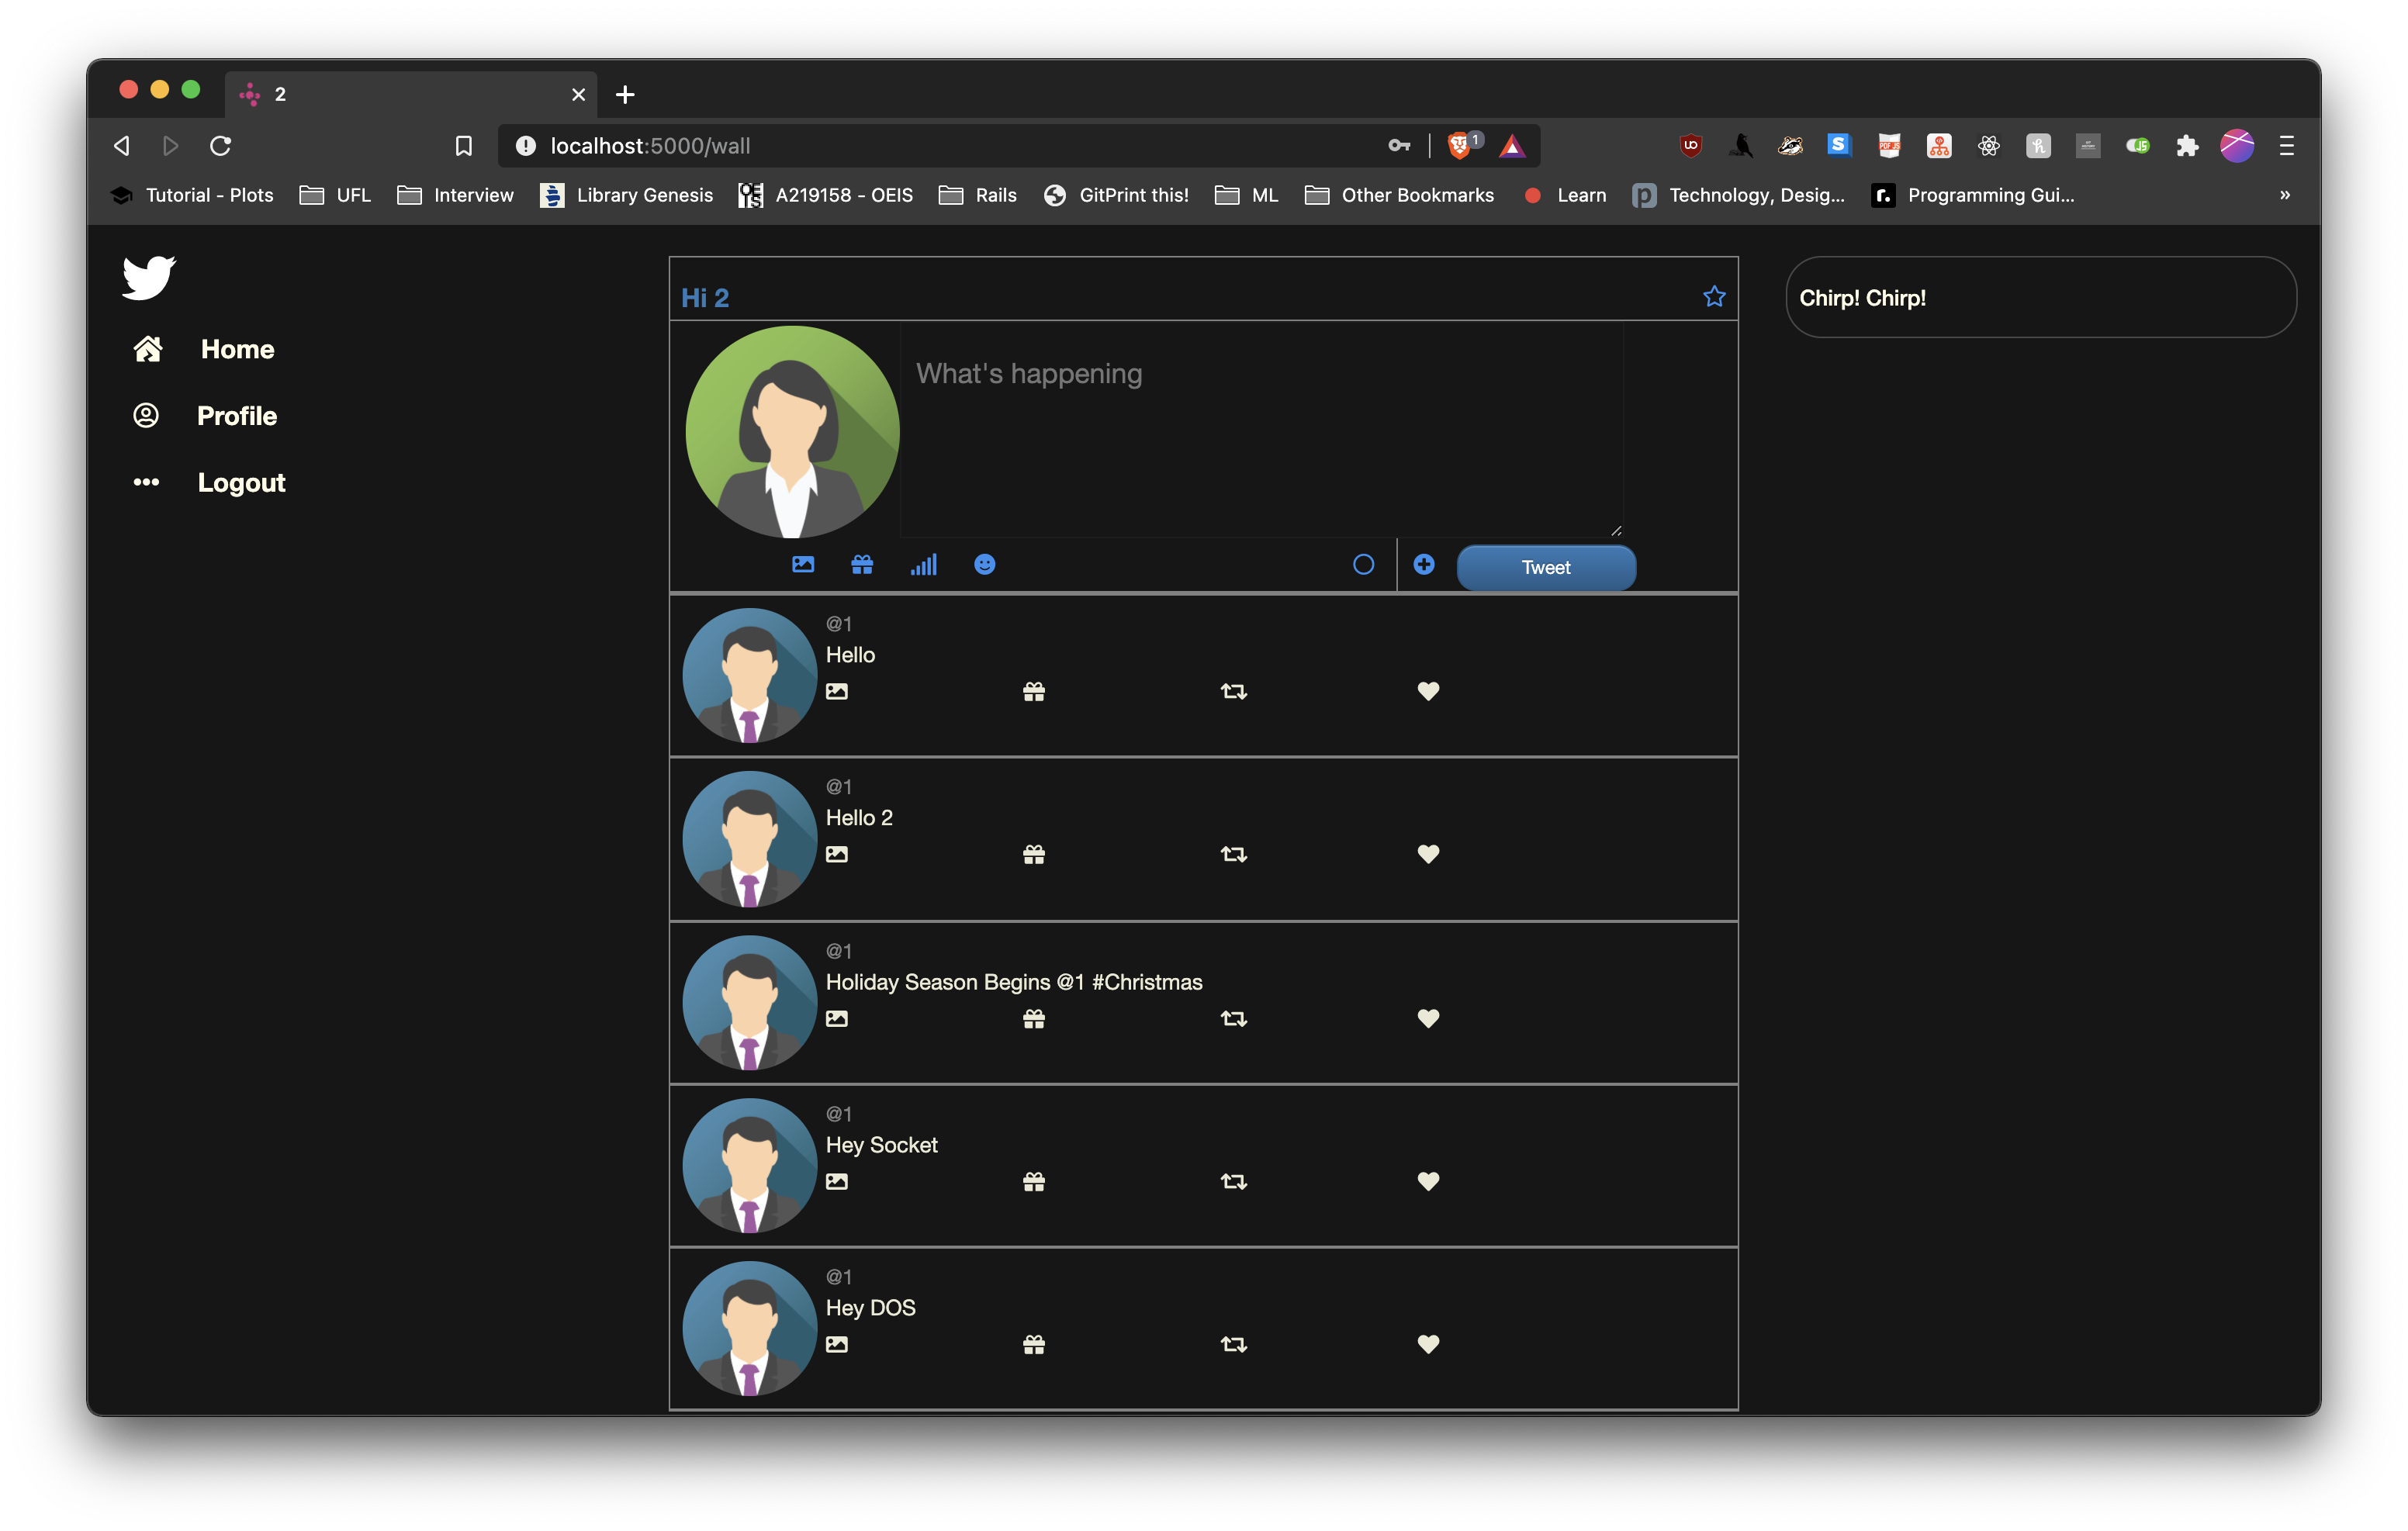
Task: Like the "Hello 2" tweet heart
Action: pos(1428,854)
